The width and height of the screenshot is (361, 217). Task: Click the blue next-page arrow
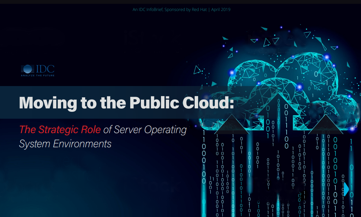click(346, 189)
